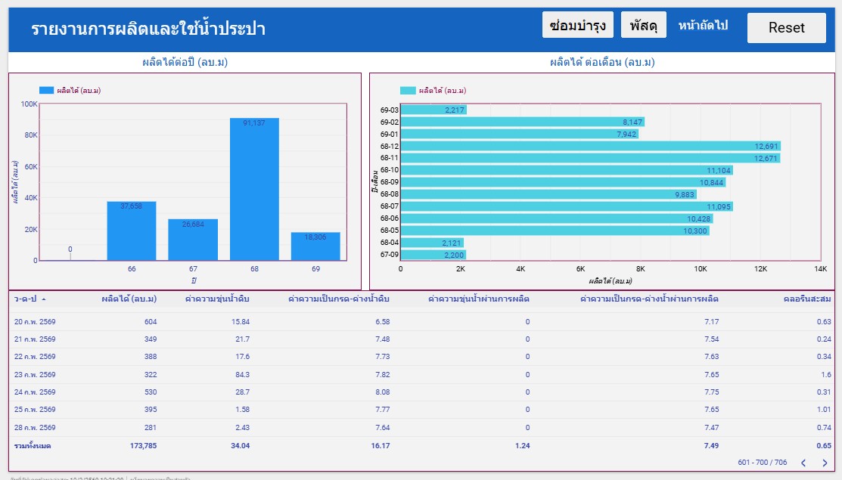Select the year 69 bar
The width and height of the screenshot is (842, 480).
(x=315, y=246)
